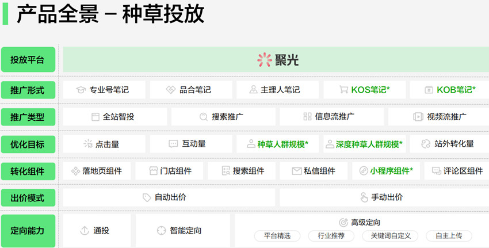Click the diamond grid icon beside 落地页组件
Image resolution: width=489 pixels, height=248 pixels.
[76, 171]
